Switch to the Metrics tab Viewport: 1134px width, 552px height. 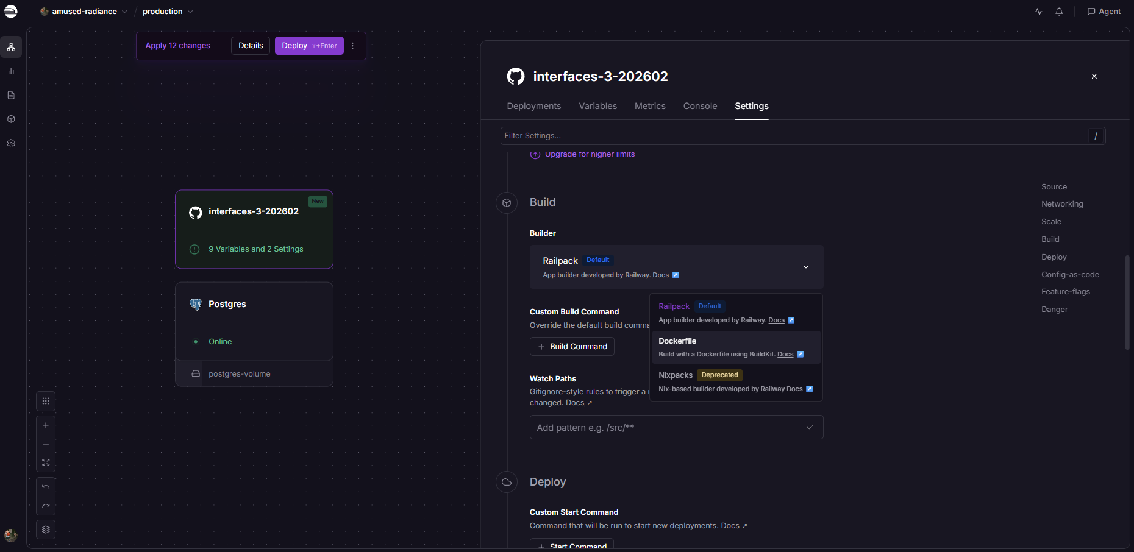[x=650, y=106]
